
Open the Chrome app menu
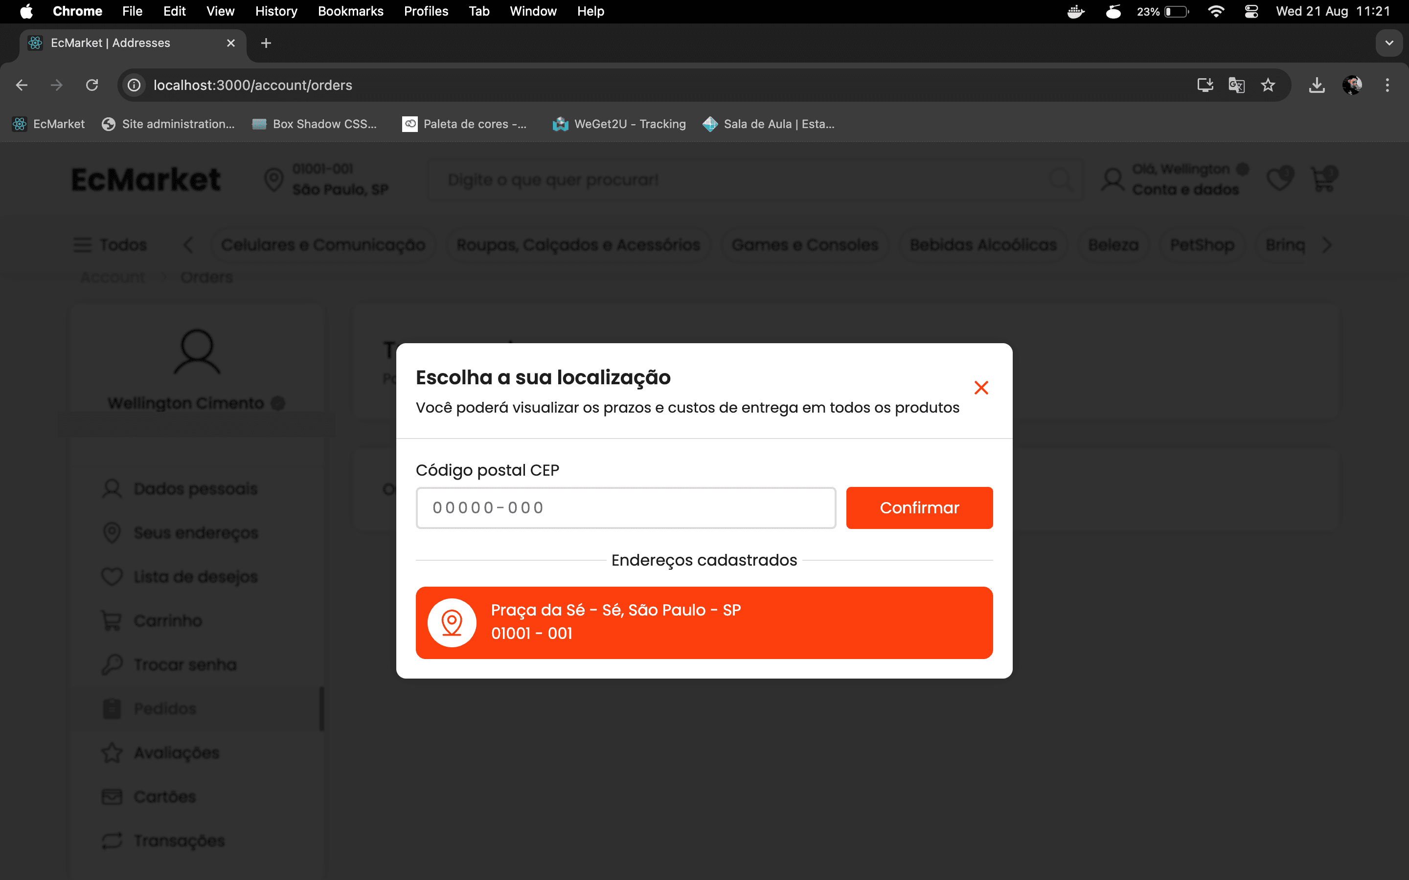tap(77, 12)
